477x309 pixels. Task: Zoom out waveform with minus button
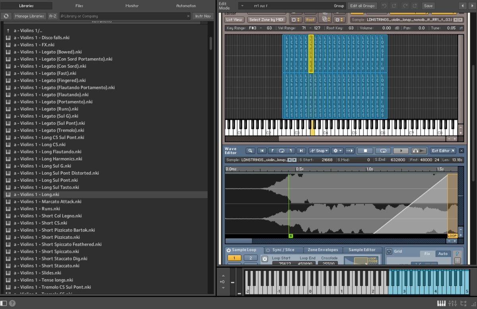450,241
